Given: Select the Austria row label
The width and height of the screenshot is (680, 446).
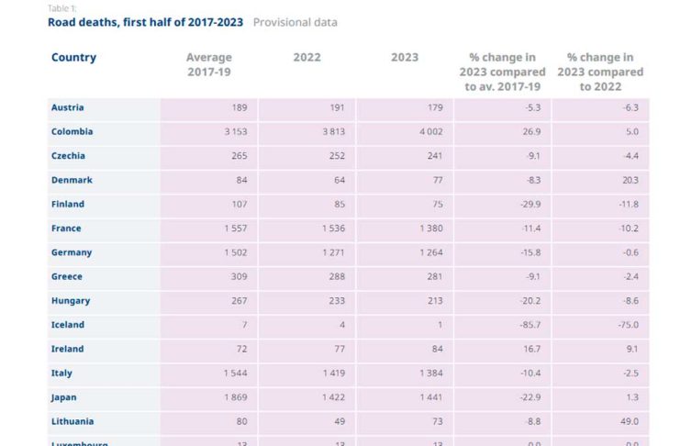Looking at the screenshot, I should [x=67, y=107].
